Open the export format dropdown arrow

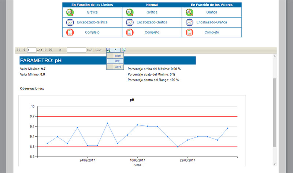tap(116, 50)
